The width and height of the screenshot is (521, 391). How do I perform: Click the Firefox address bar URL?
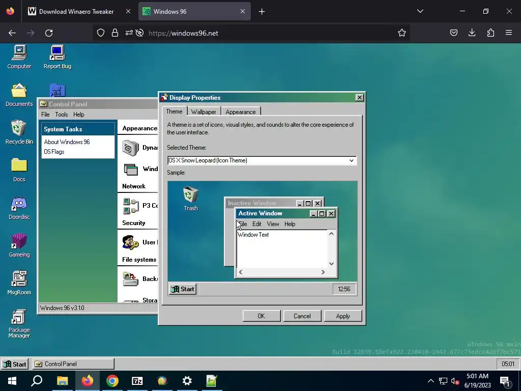183,33
